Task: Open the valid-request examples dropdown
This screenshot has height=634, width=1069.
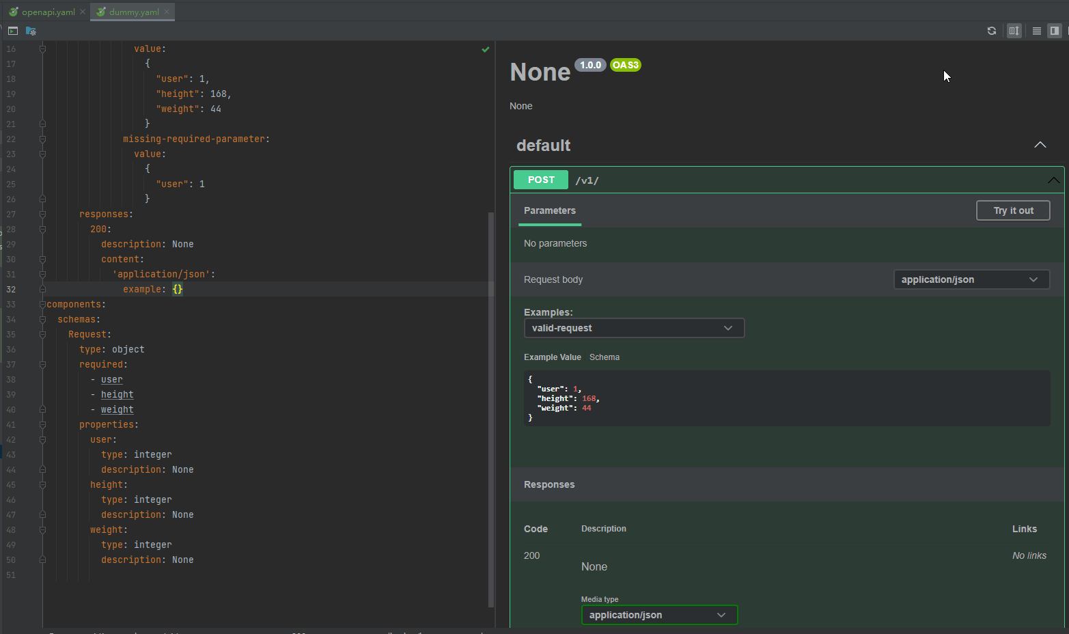Action: 634,328
